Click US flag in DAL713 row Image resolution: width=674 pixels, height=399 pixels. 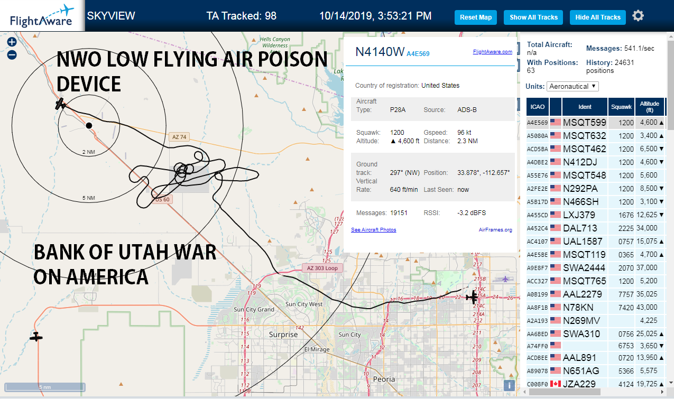point(555,228)
